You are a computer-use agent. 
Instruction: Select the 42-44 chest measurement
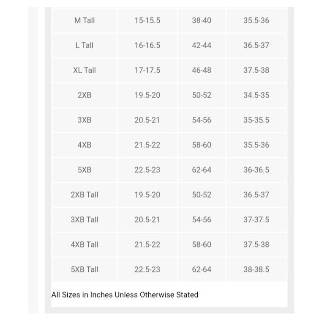point(202,45)
